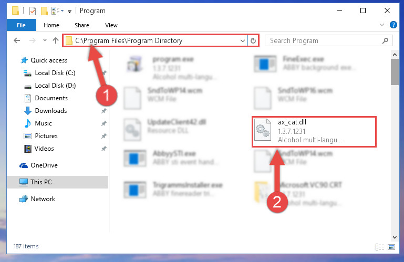
Task: Open the File menu
Action: click(x=21, y=25)
